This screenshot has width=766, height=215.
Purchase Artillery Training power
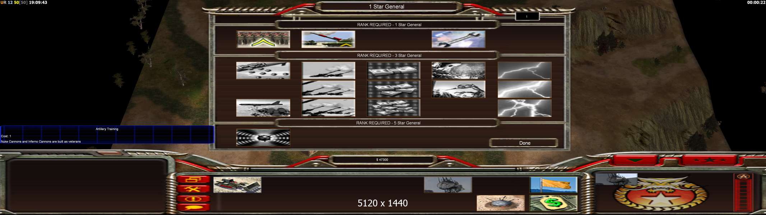coord(328,39)
